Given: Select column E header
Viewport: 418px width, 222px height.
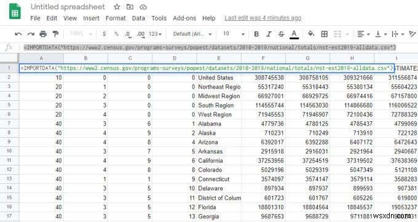Looking at the screenshot, I should (219, 58).
